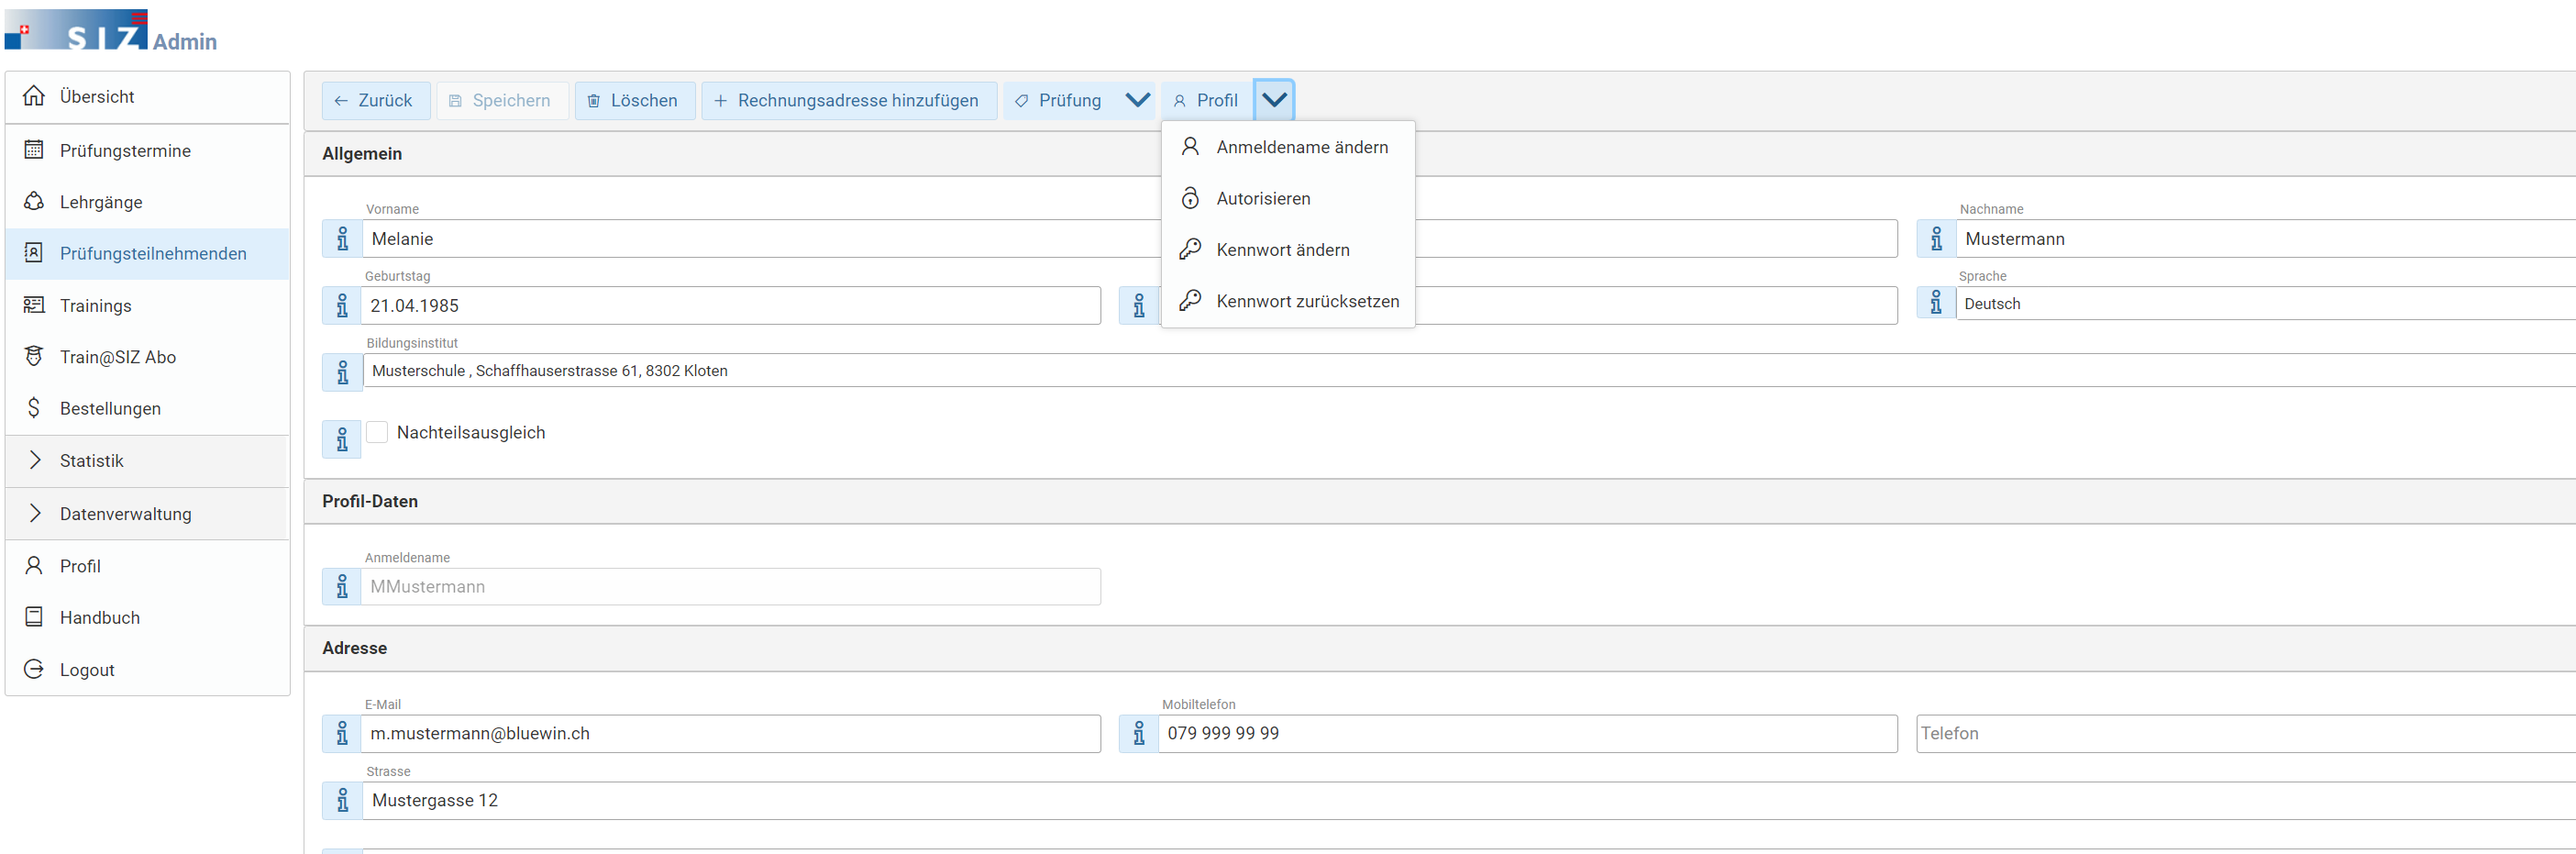Screen dimensions: 2576x854
Task: Click the key icon for Kennwort ändern
Action: click(x=1190, y=249)
